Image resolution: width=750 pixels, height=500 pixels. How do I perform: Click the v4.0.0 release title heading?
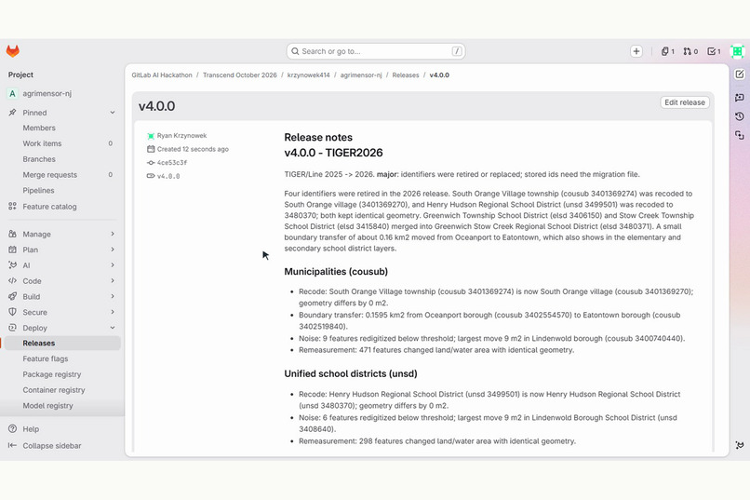point(157,106)
